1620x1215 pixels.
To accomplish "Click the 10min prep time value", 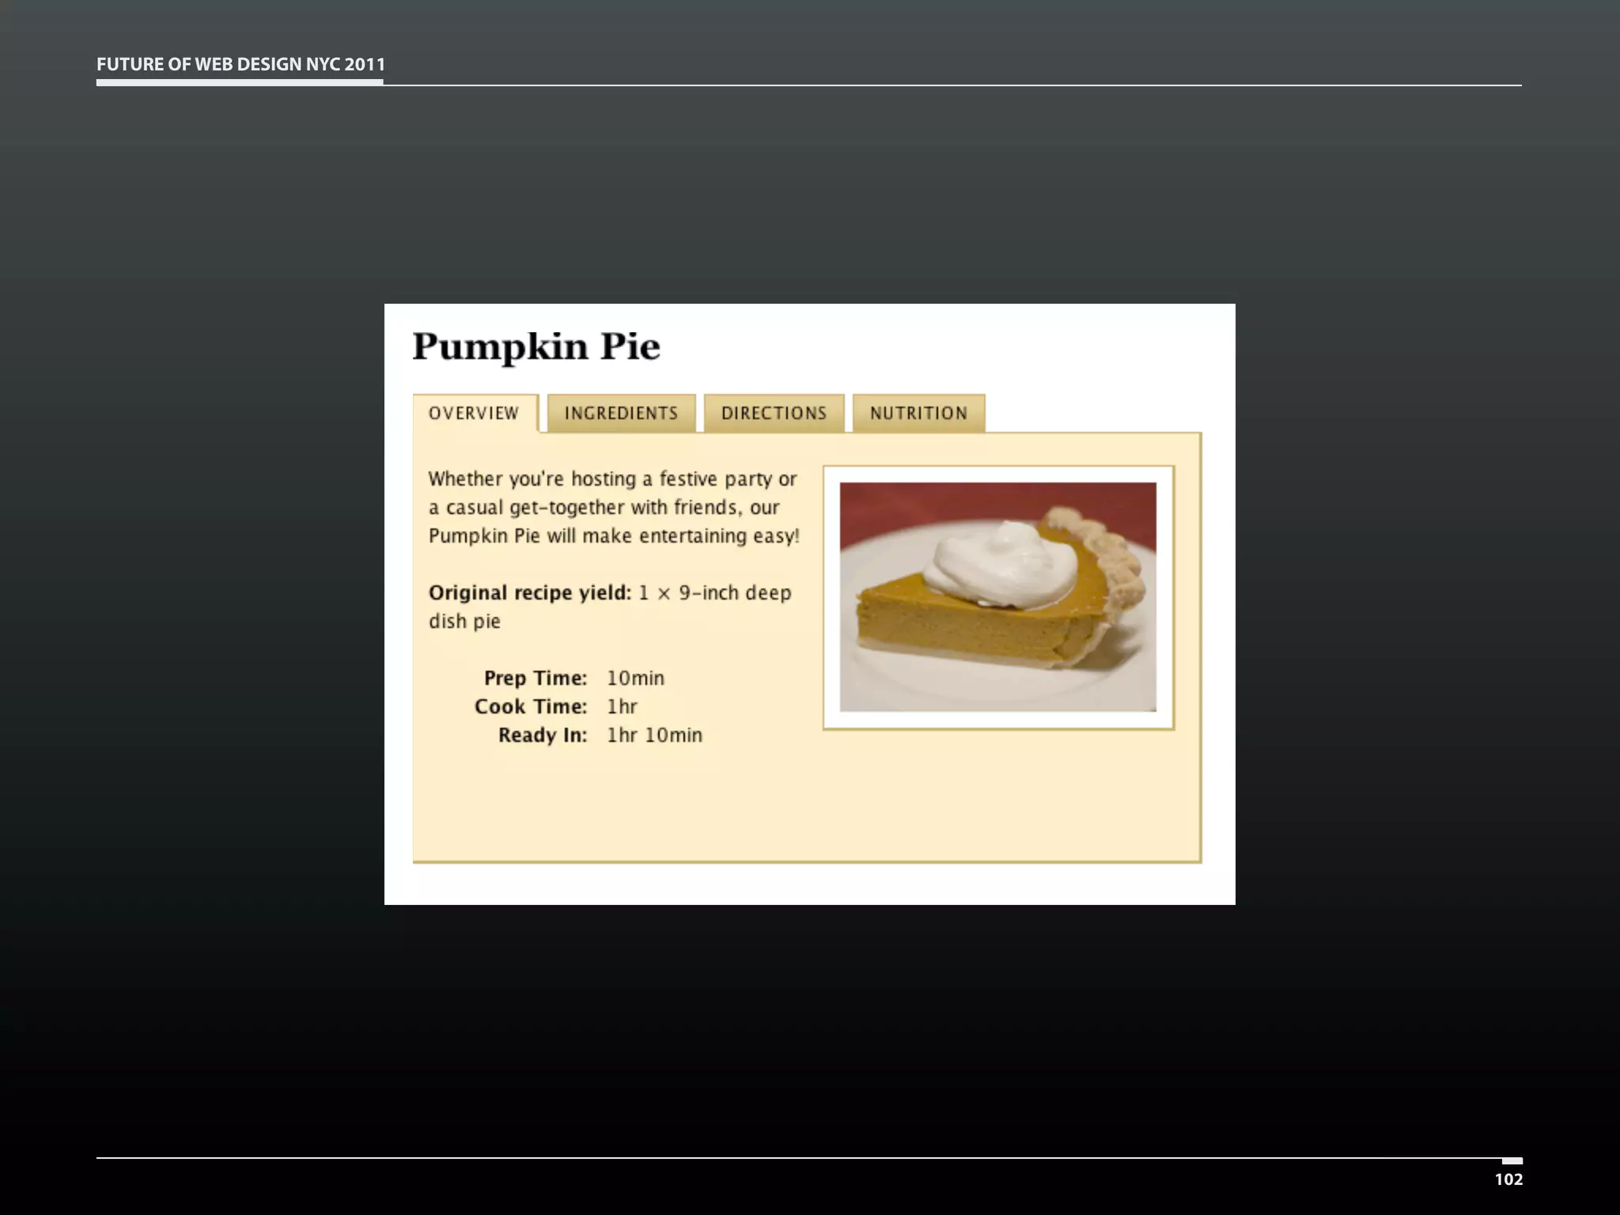I will [x=635, y=678].
